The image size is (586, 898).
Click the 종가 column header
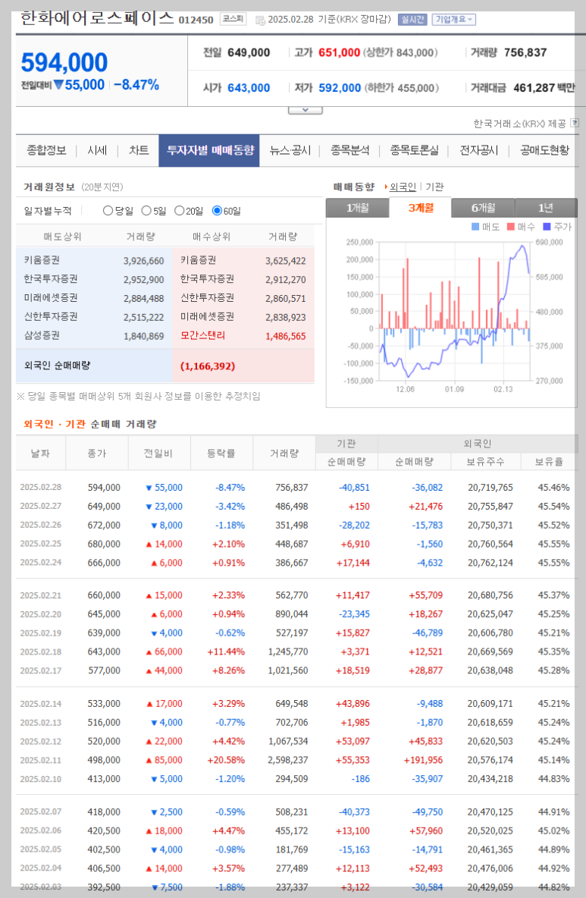pos(97,453)
